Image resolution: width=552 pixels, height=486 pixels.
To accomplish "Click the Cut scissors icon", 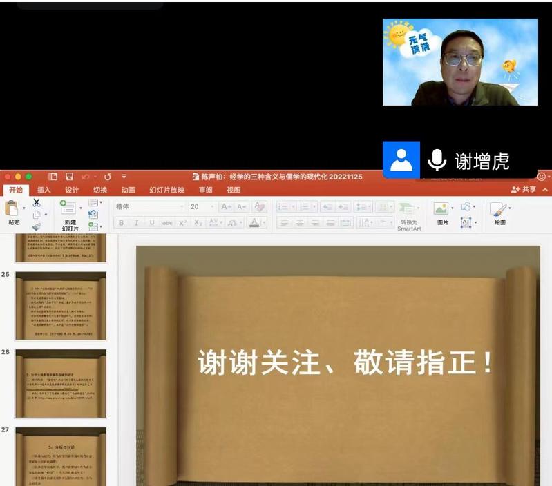I will click(x=37, y=203).
